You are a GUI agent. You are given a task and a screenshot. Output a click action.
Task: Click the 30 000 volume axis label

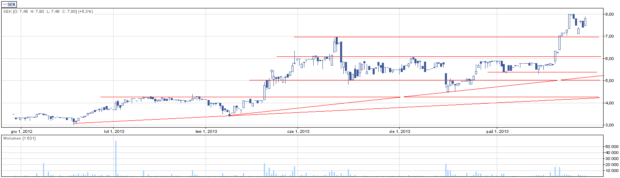click(x=611, y=159)
